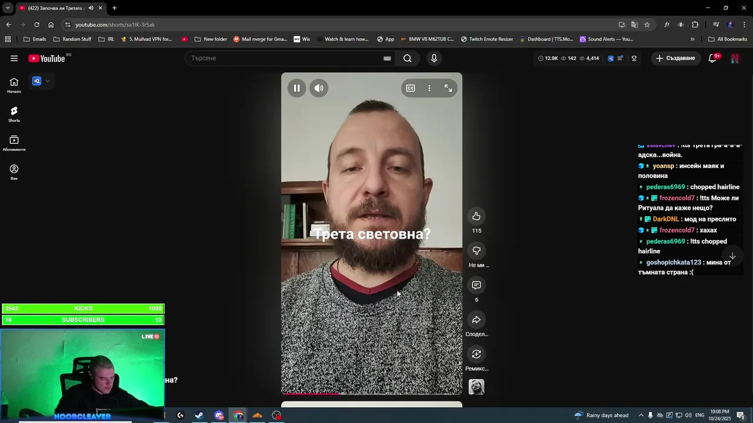Open the Short's sound source thumbnail

click(x=477, y=387)
